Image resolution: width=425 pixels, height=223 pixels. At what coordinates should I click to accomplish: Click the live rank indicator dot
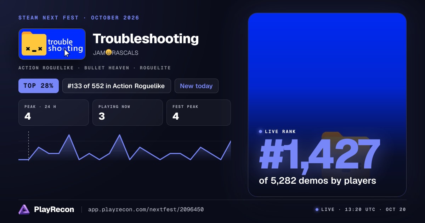[x=261, y=131]
